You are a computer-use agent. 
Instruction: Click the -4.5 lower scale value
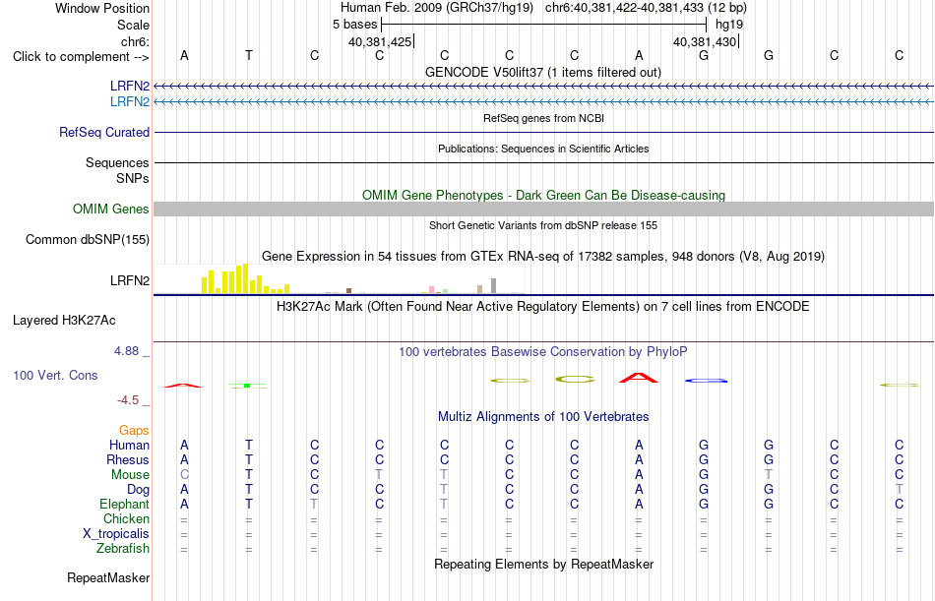pyautogui.click(x=128, y=399)
